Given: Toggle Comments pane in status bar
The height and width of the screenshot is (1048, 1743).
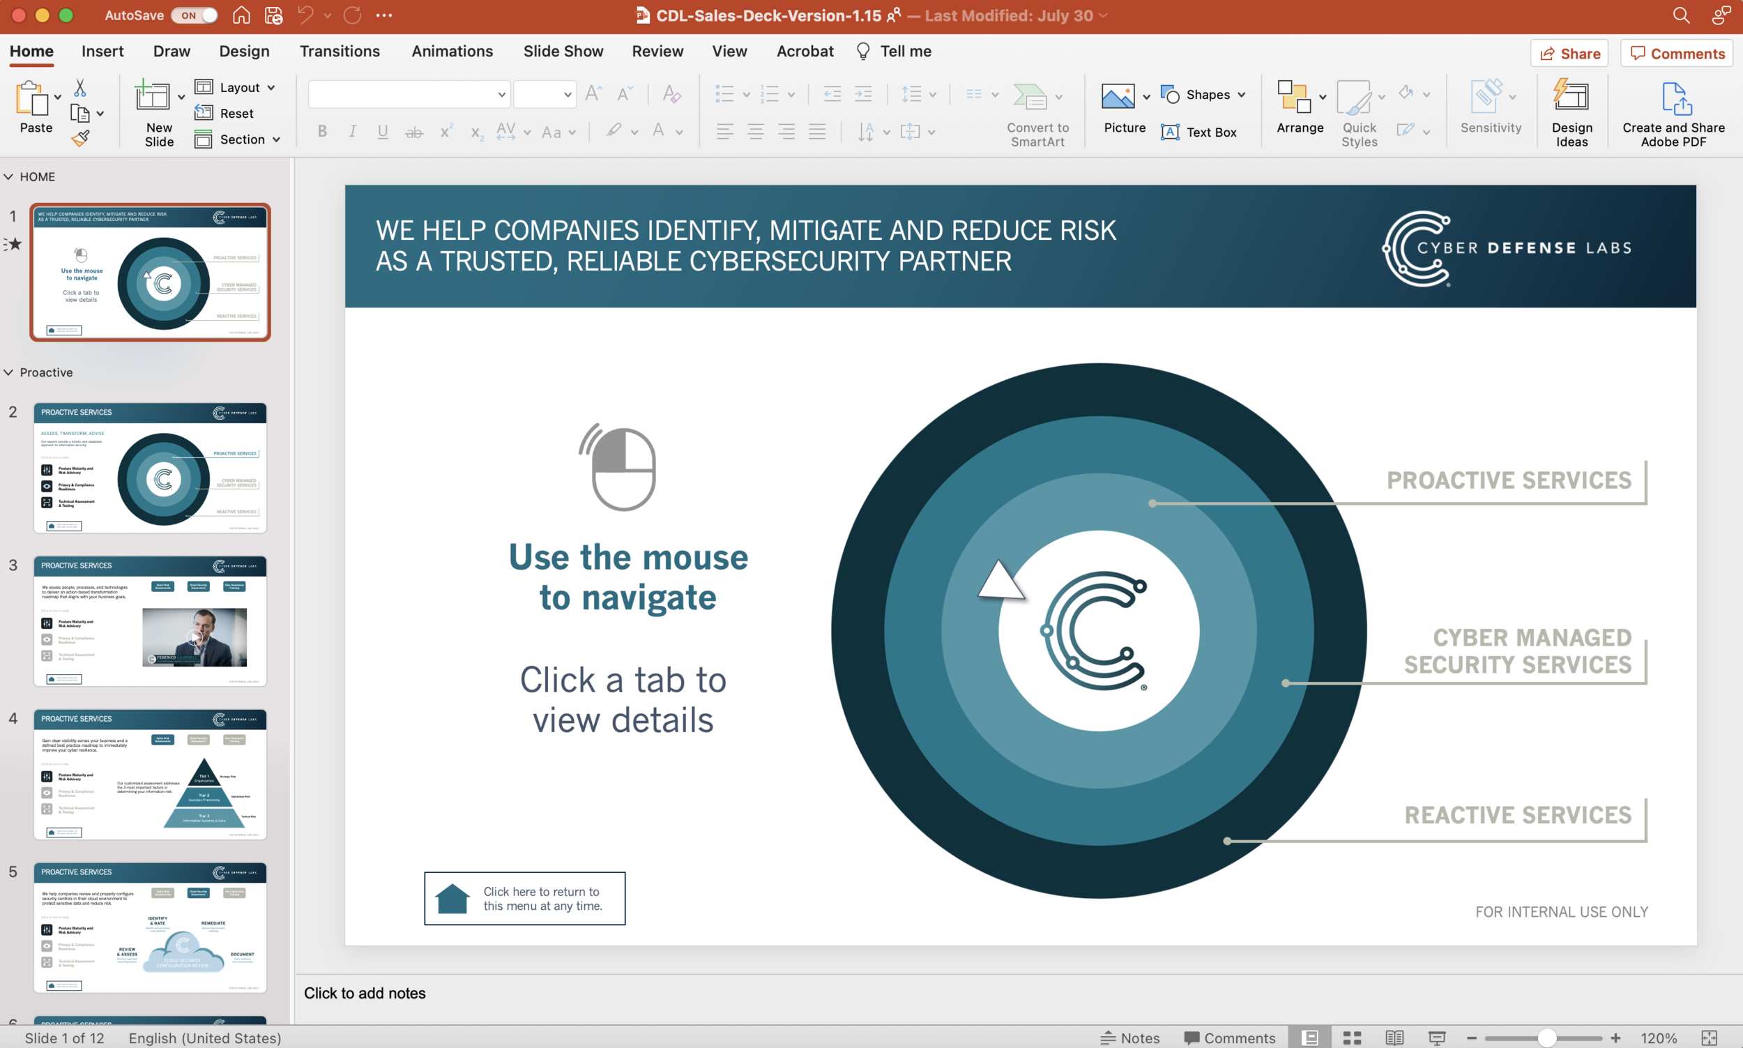Looking at the screenshot, I should click(x=1229, y=1038).
